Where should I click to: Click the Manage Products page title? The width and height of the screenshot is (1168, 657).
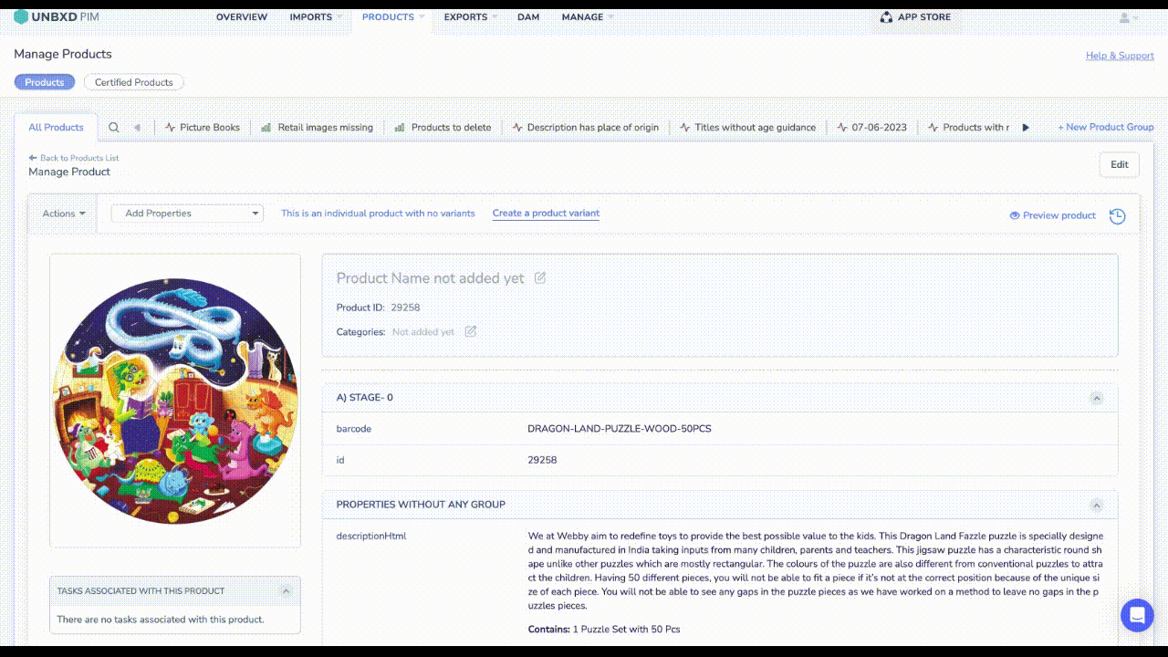[63, 54]
